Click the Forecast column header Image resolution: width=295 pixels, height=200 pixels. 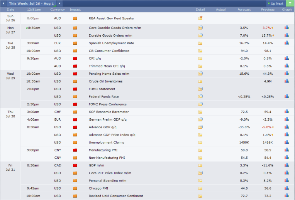coord(244,10)
